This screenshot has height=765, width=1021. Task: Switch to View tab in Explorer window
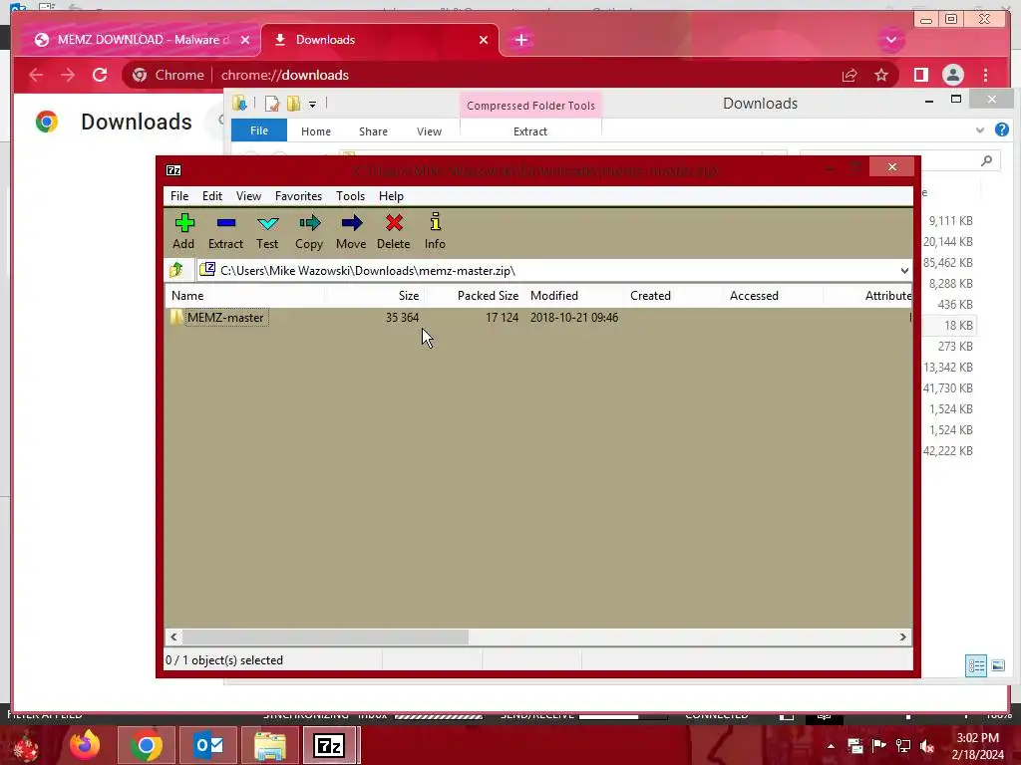[x=429, y=131]
